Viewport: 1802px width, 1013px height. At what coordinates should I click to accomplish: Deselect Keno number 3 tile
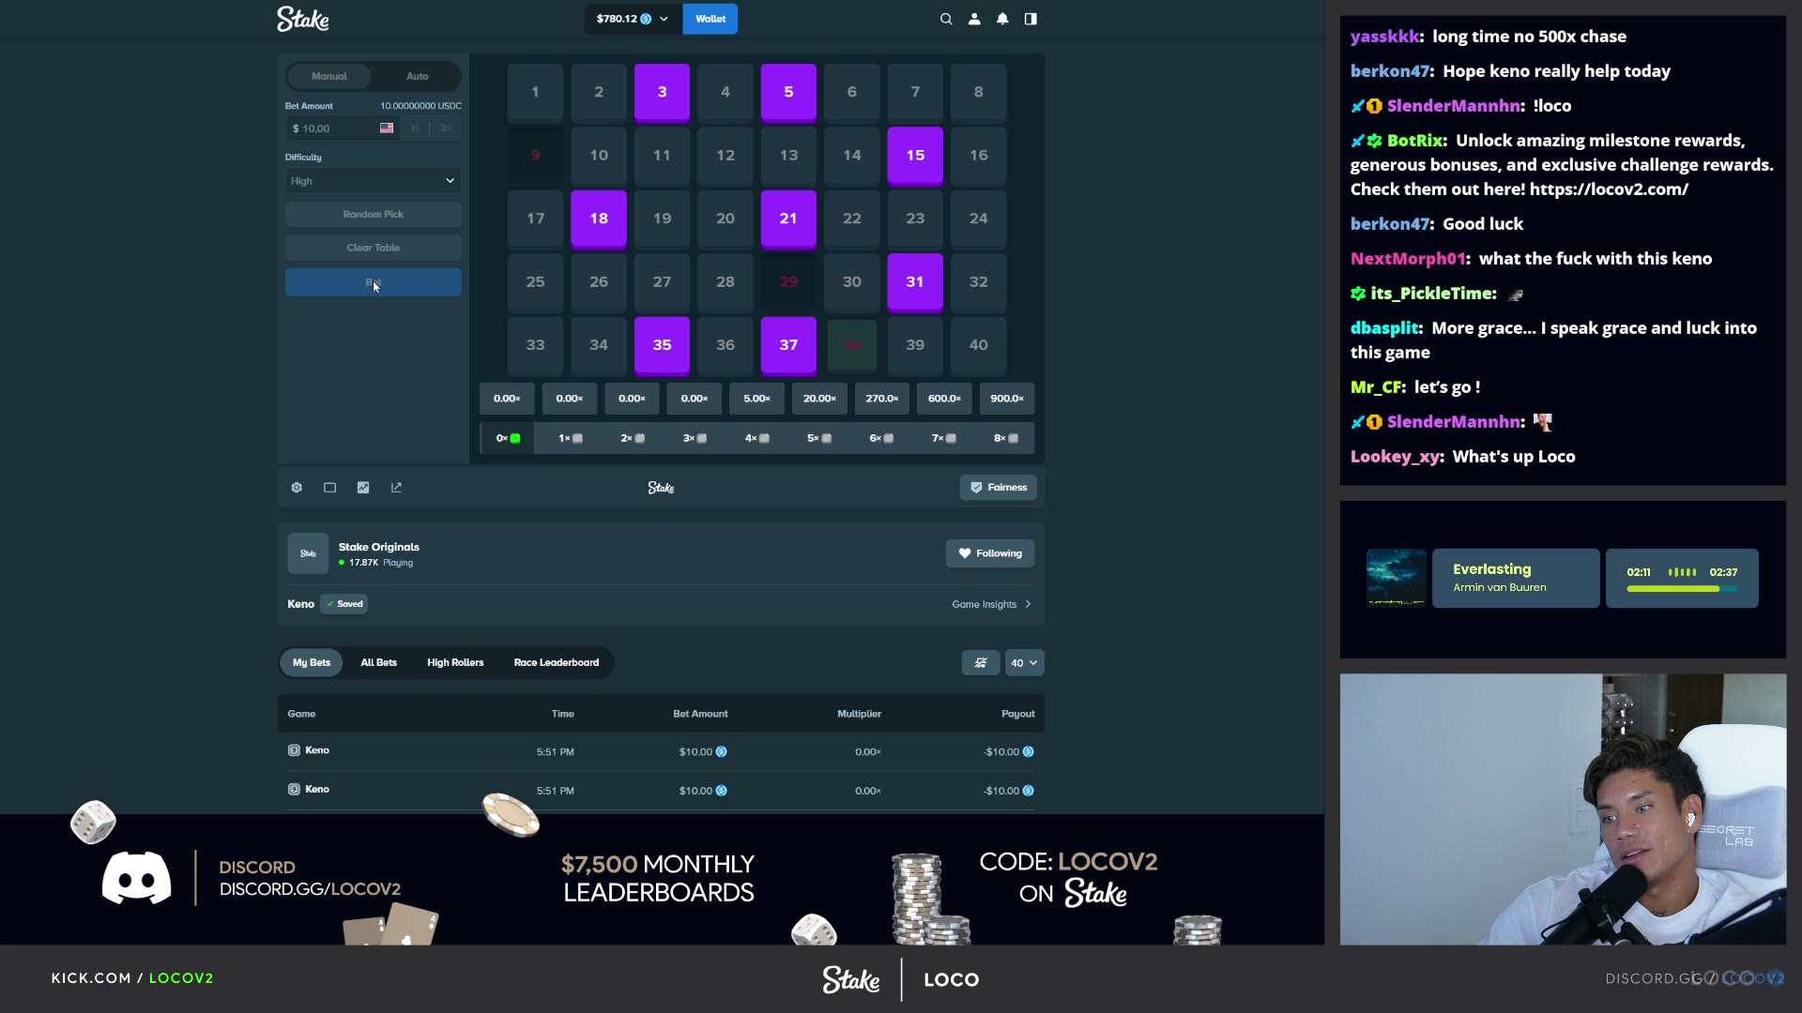point(662,92)
